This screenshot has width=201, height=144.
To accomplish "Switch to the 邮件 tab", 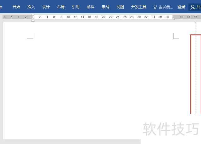I will coord(91,7).
